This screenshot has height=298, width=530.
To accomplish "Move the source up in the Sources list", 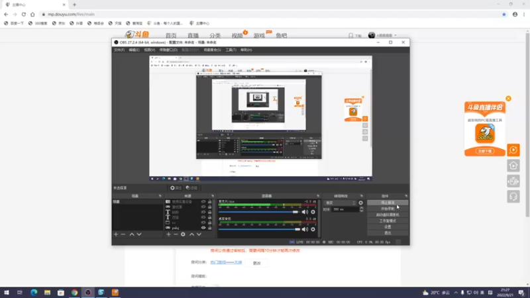I will click(x=191, y=234).
